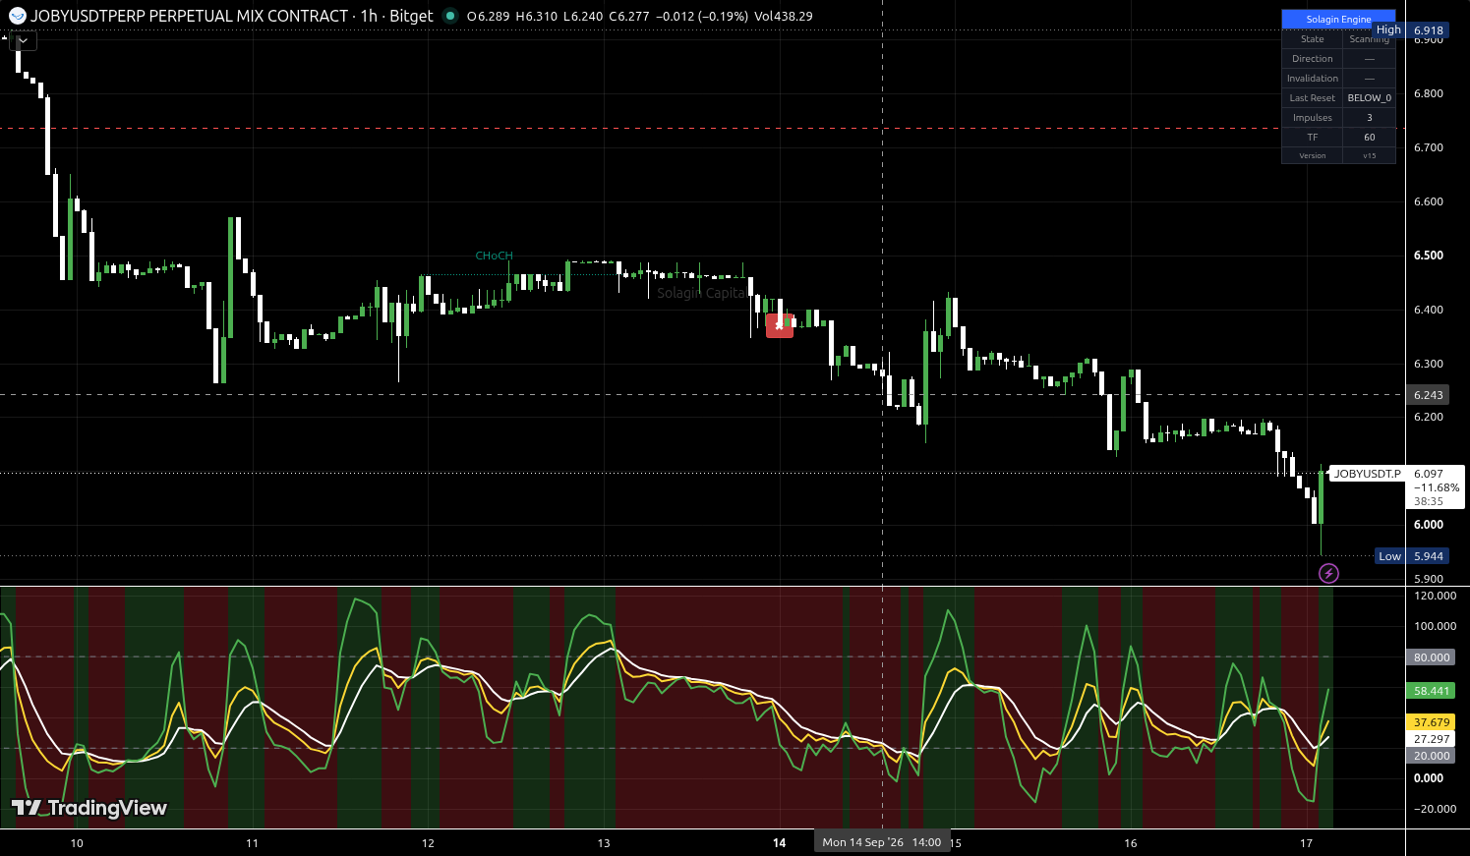The width and height of the screenshot is (1470, 856).
Task: Click the CHoCH label on the chart
Action: tap(494, 256)
